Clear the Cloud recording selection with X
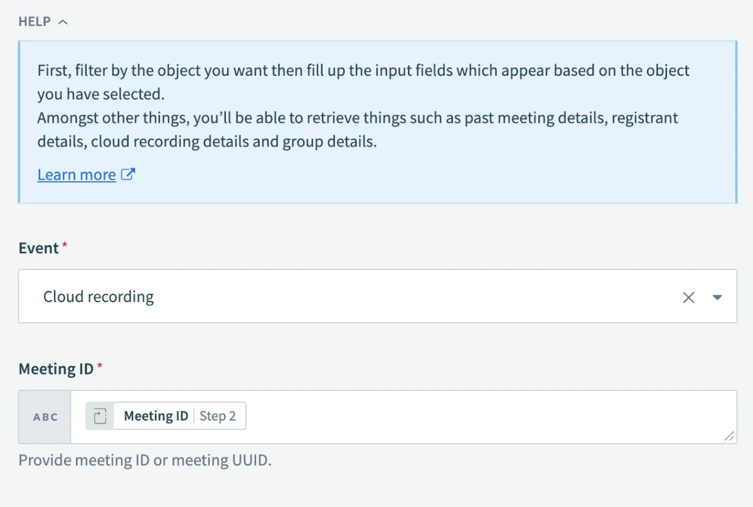The image size is (753, 507). pos(688,297)
